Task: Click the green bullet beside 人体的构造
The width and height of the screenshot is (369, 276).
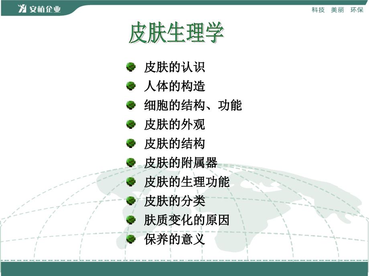Action: 131,86
